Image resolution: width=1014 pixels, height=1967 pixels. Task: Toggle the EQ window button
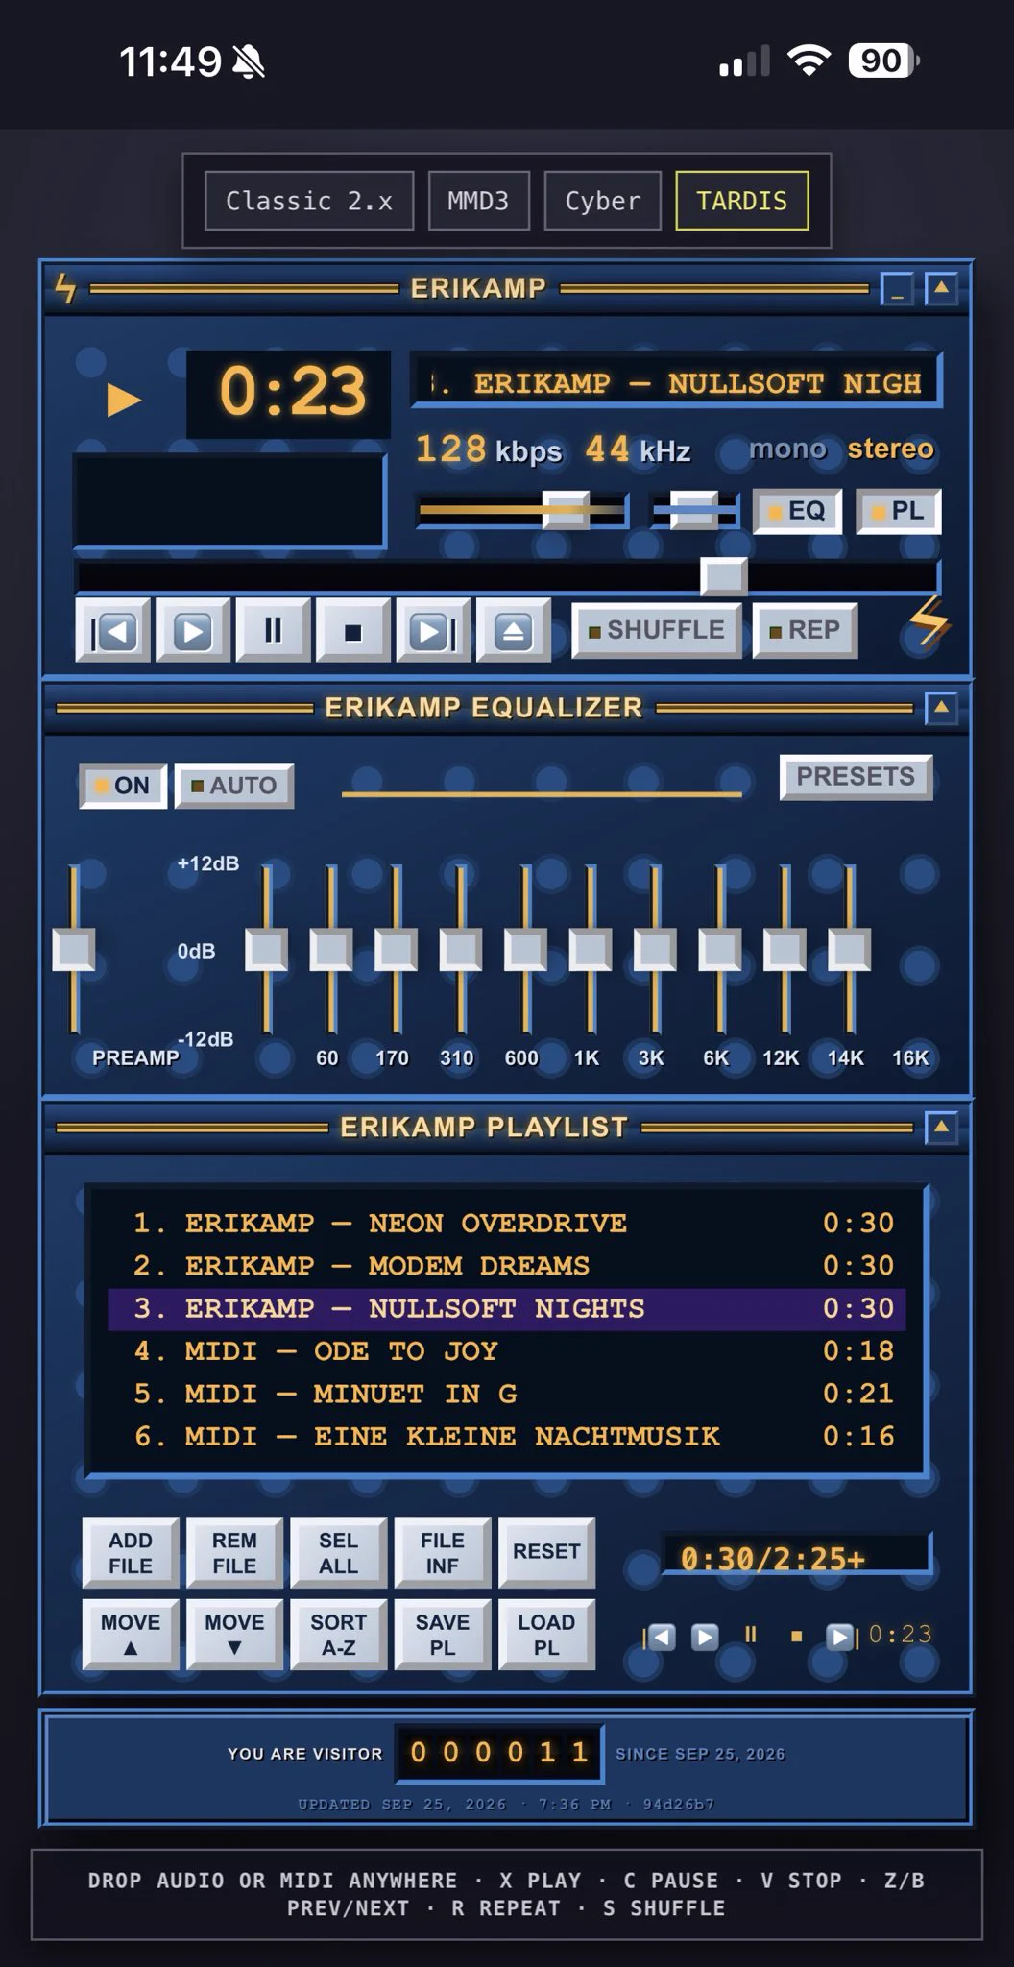pyautogui.click(x=797, y=511)
